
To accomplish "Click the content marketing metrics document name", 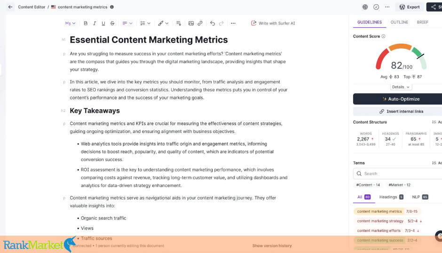I will tap(83, 7).
